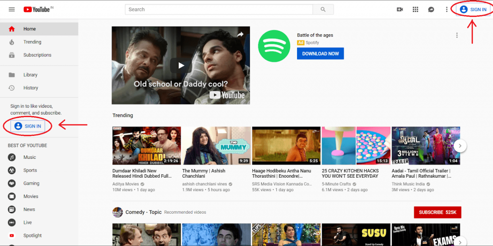
Task: Select Live in the sidebar
Action: tap(39, 223)
